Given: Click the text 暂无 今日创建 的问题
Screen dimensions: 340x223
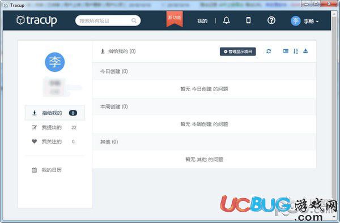Looking at the screenshot, I should tap(204, 89).
